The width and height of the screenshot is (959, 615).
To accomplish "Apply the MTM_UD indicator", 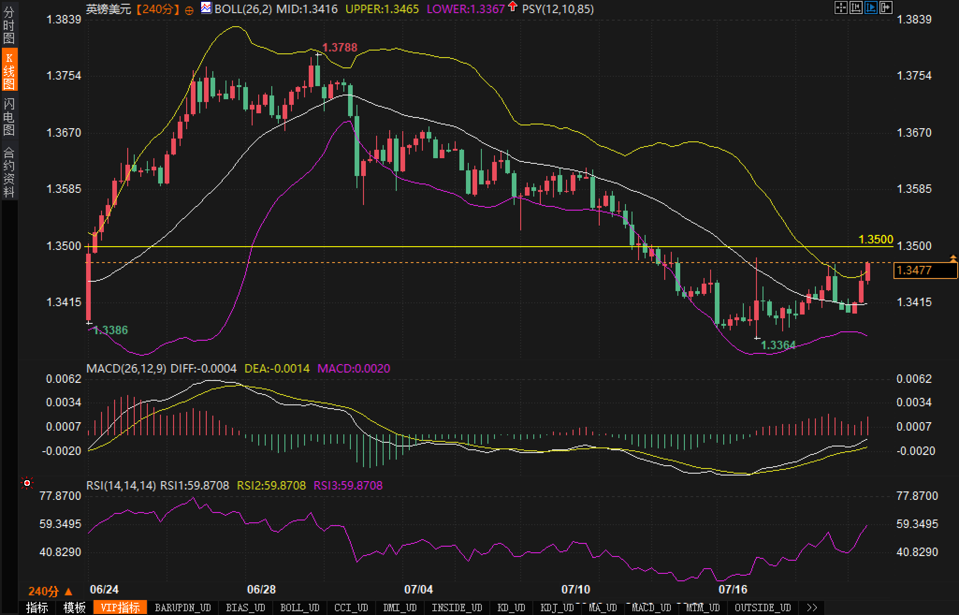I will point(703,608).
